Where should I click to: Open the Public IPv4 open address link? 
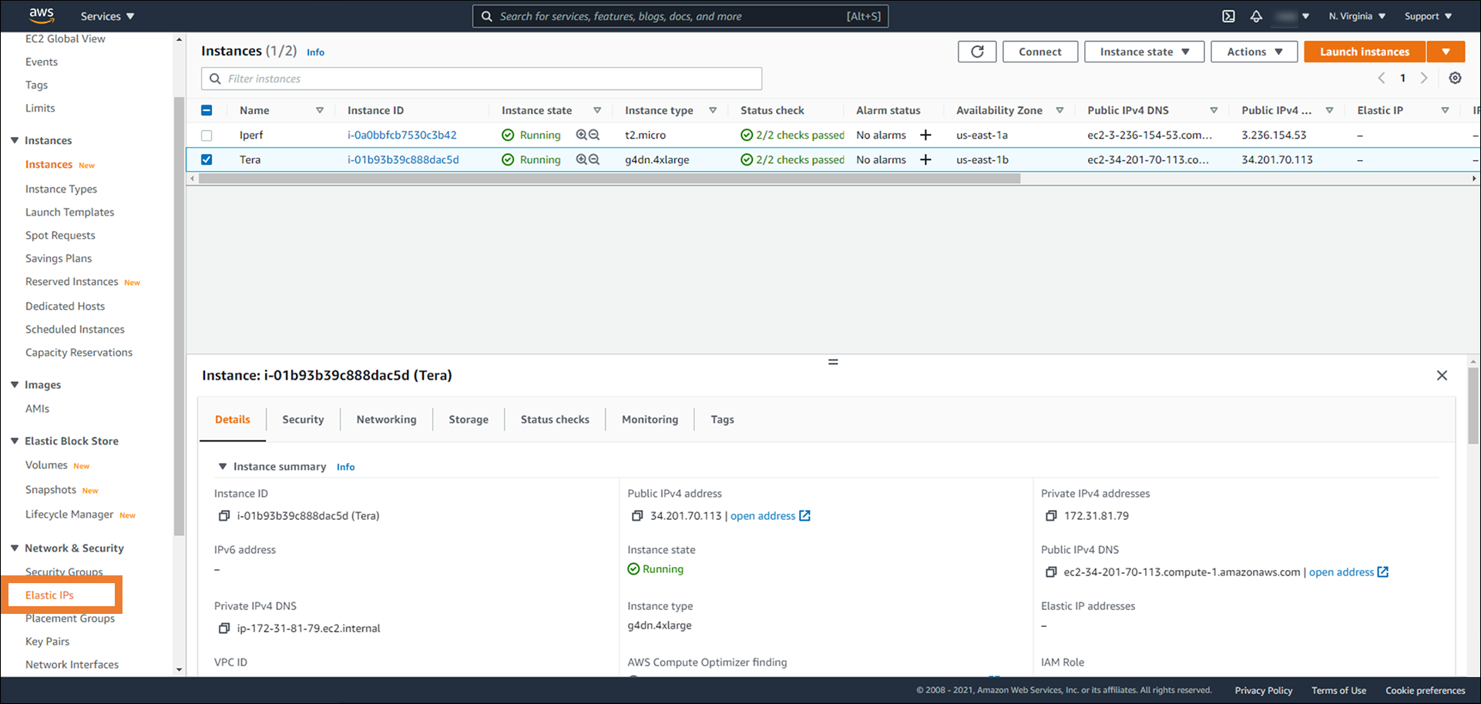click(770, 516)
